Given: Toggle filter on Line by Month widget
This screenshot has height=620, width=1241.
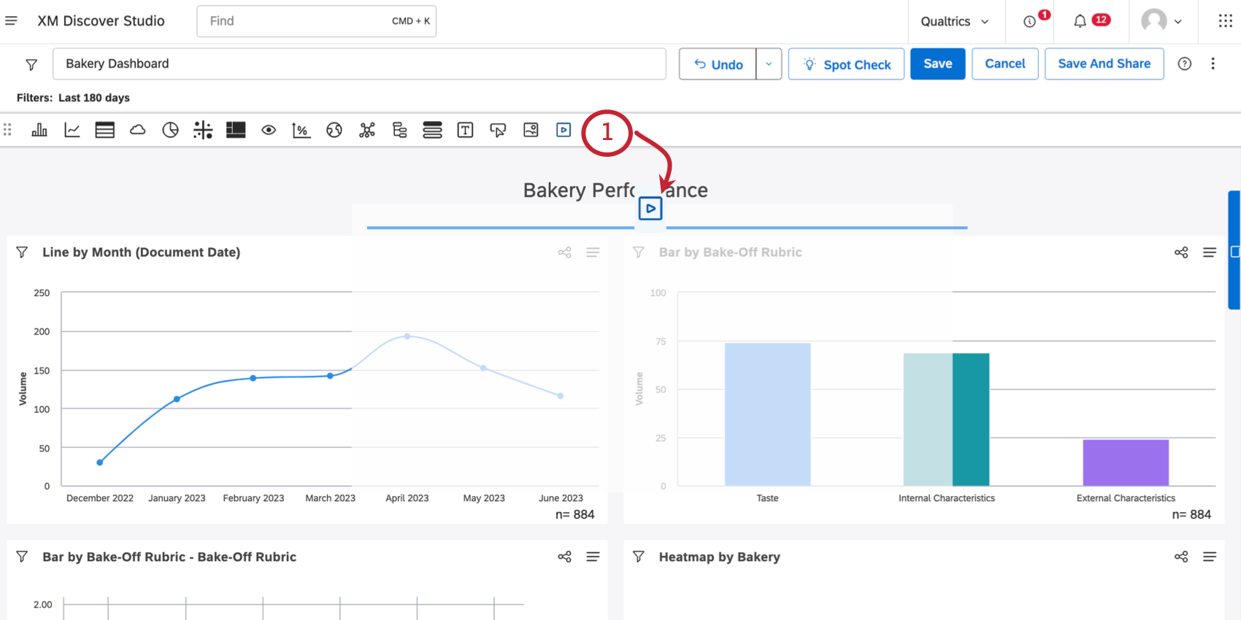Looking at the screenshot, I should coord(22,252).
